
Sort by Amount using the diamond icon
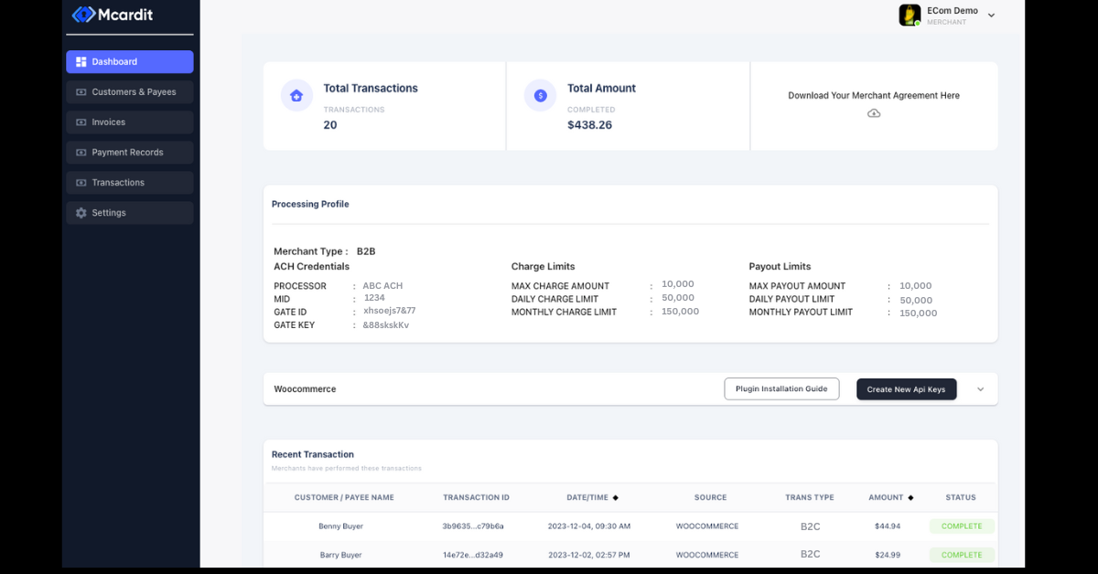click(x=910, y=498)
